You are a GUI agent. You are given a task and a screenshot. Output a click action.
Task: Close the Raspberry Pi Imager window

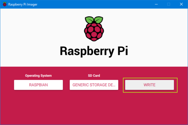point(181,4)
